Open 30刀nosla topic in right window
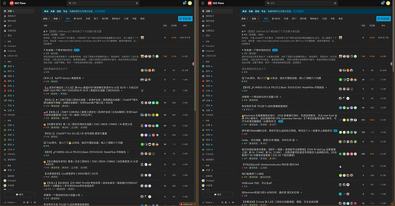This screenshot has height=206, width=395. pyautogui.click(x=256, y=183)
